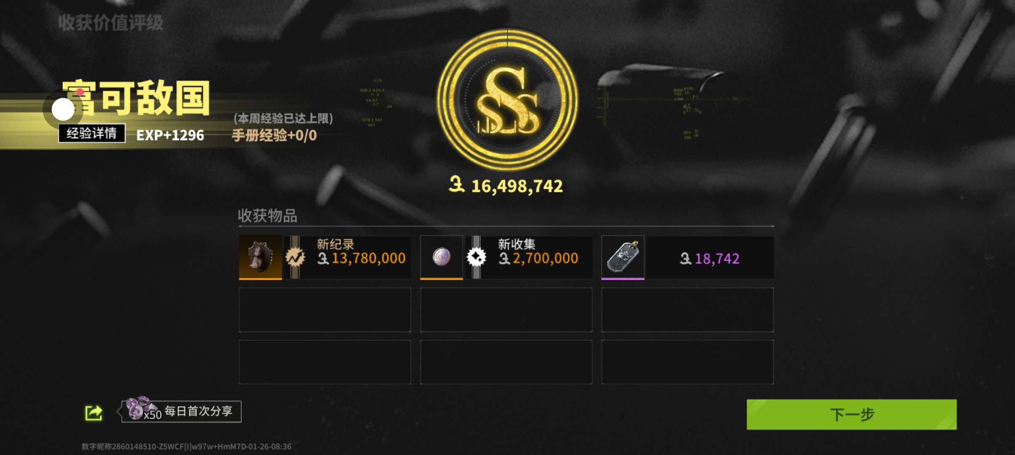This screenshot has height=455, width=1015.
Task: Click the 2,700,000 new collection value
Action: click(545, 258)
